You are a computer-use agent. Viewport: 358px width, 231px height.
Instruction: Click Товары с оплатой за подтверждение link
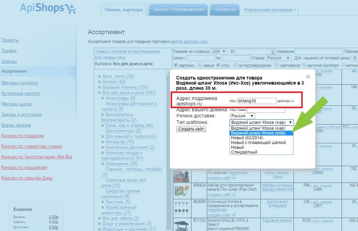point(128,52)
